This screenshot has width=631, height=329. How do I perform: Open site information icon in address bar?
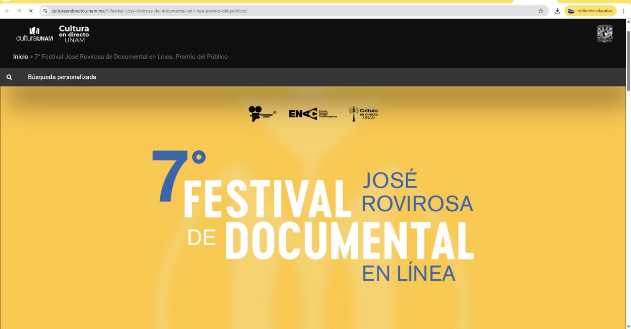[45, 11]
